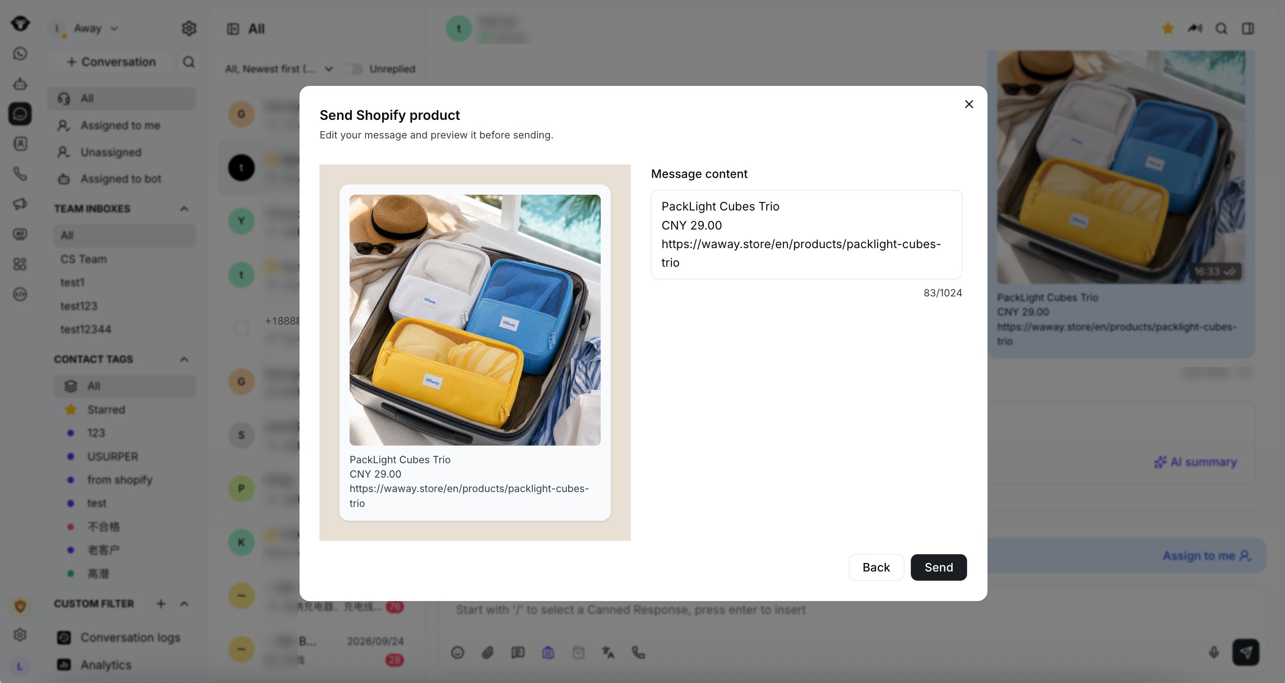Toggle the Unreplied switch
Image resolution: width=1285 pixels, height=683 pixels.
353,69
